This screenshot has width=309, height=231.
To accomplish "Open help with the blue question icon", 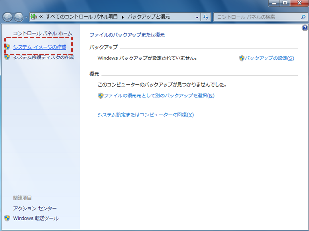I will (305, 28).
